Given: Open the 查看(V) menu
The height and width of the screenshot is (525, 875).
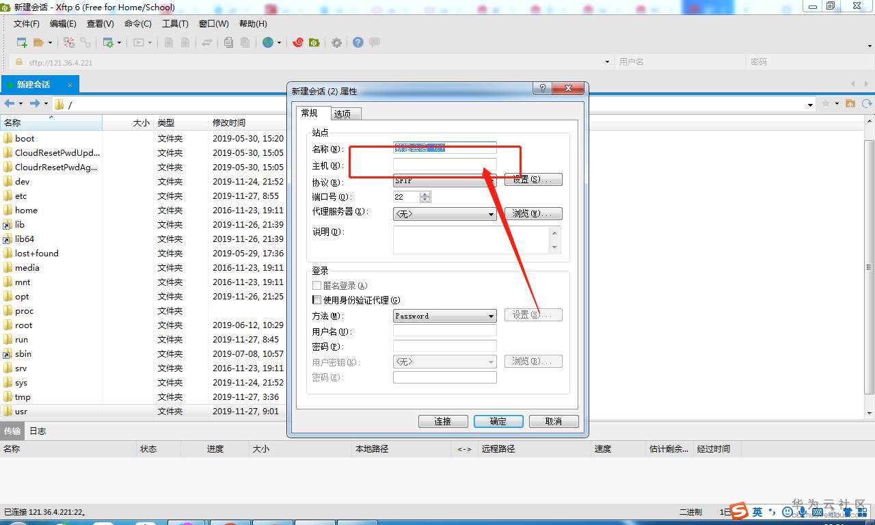Looking at the screenshot, I should pyautogui.click(x=100, y=24).
